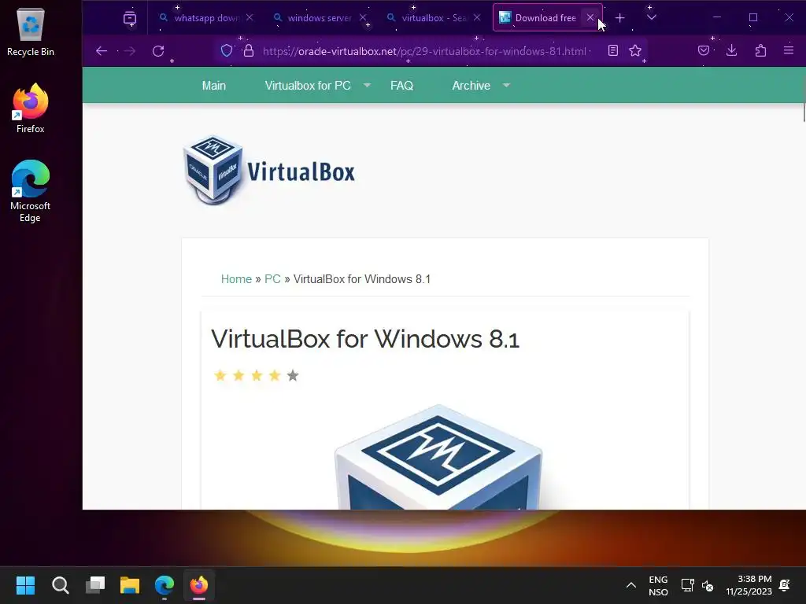The width and height of the screenshot is (806, 604).
Task: Select the Firefox desktop shortcut
Action: [x=31, y=109]
